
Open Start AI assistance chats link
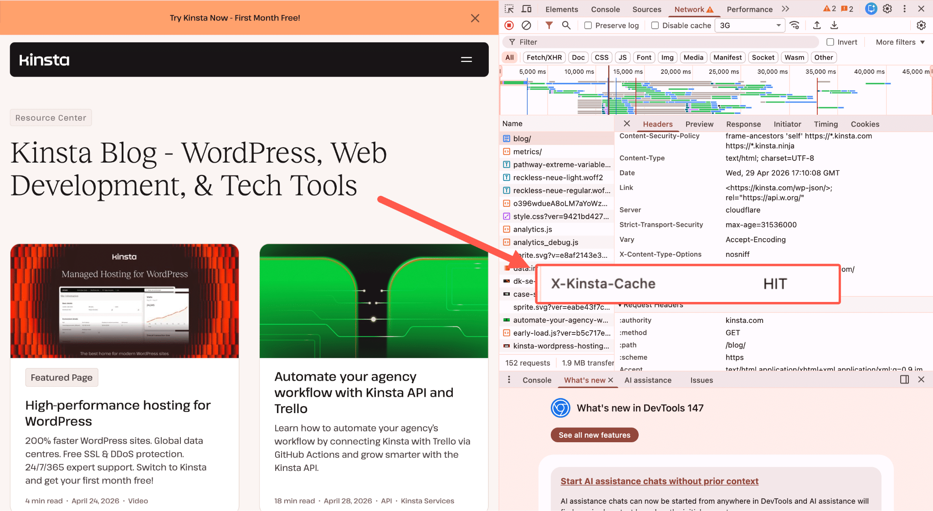click(x=659, y=481)
